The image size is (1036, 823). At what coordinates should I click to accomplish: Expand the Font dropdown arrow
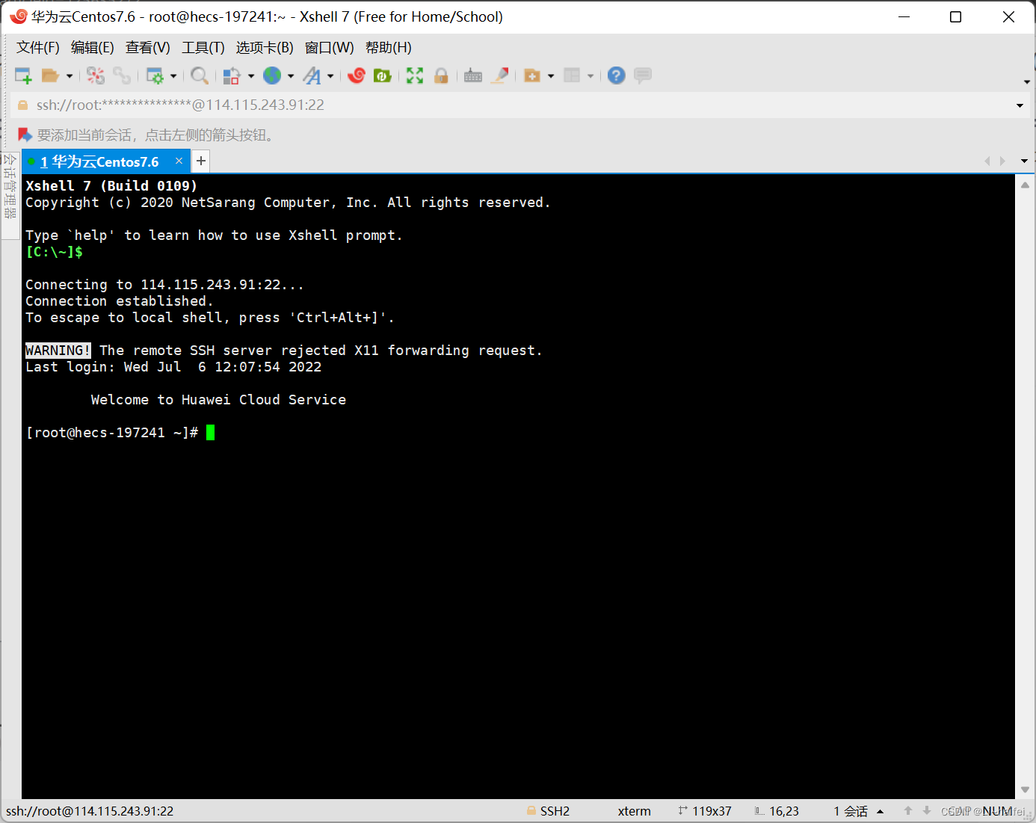click(x=330, y=76)
